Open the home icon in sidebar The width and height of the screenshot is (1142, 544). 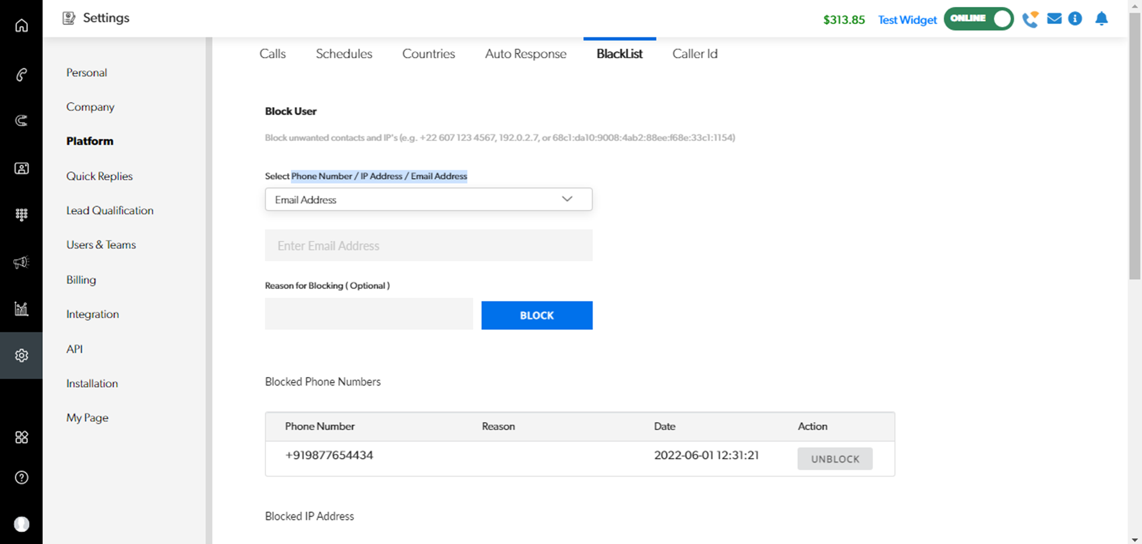point(21,26)
